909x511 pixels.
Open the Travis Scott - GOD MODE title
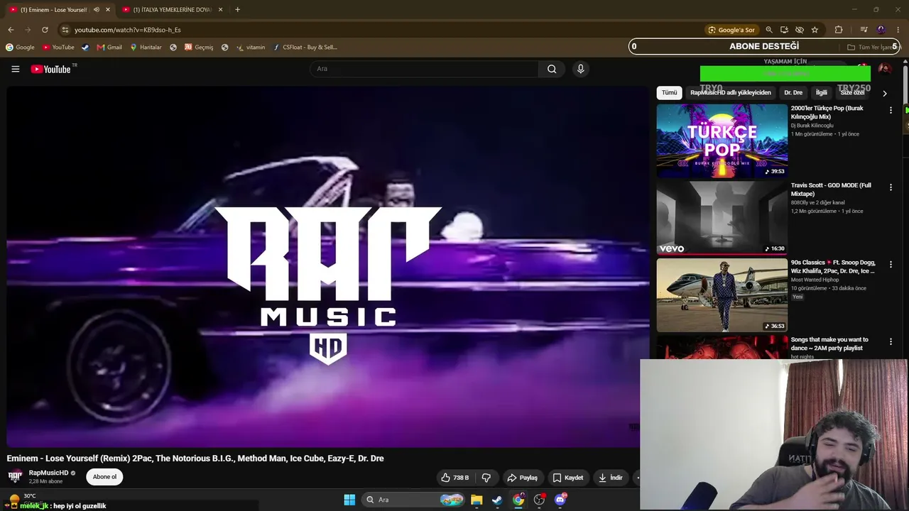831,189
